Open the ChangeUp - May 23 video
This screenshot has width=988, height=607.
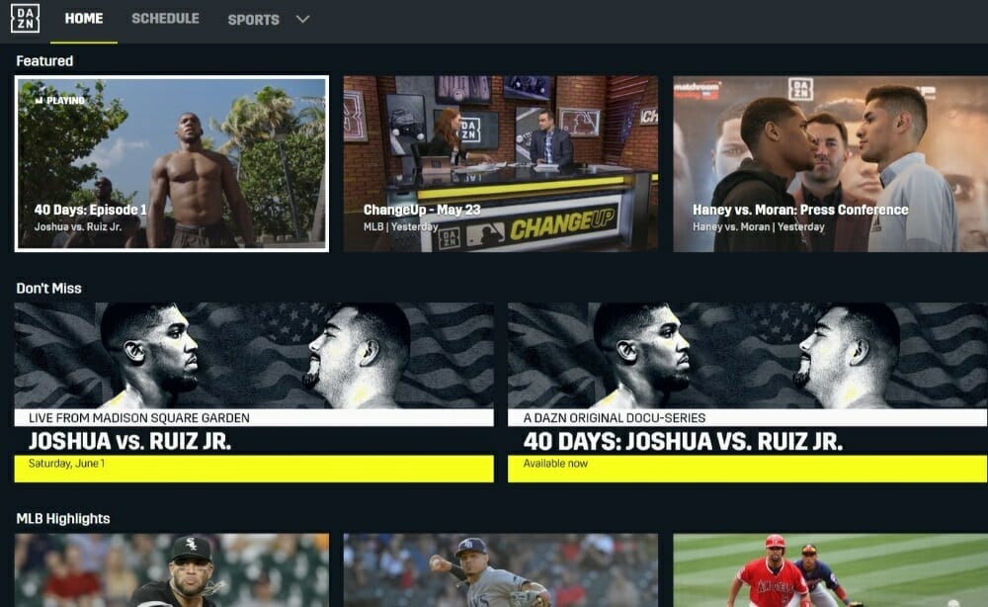(501, 164)
